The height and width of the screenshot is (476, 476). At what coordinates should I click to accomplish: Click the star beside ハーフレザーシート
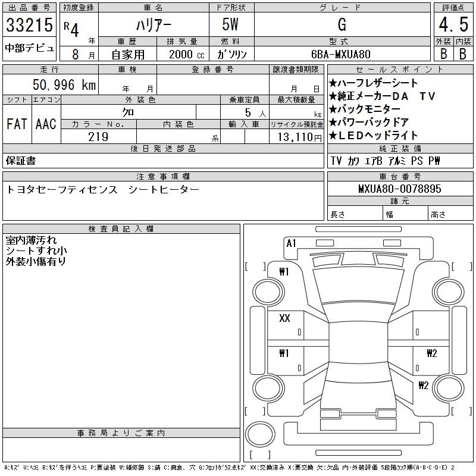point(333,83)
